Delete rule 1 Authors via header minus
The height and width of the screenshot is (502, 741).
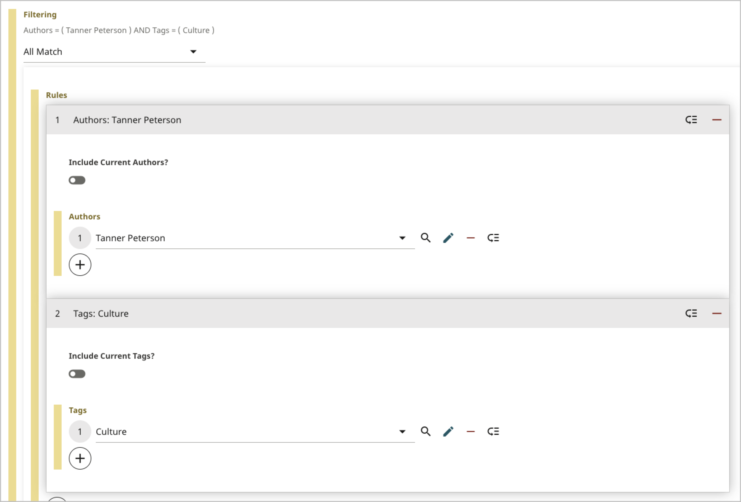point(716,120)
